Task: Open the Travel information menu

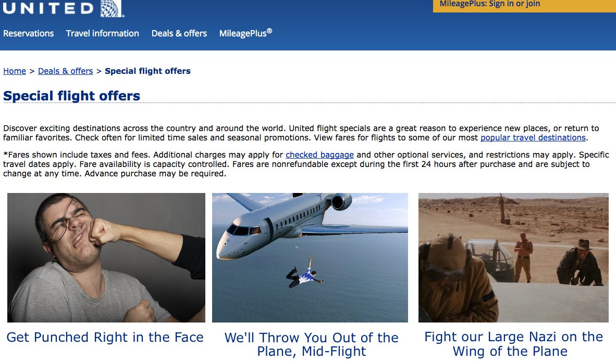Action: [103, 33]
